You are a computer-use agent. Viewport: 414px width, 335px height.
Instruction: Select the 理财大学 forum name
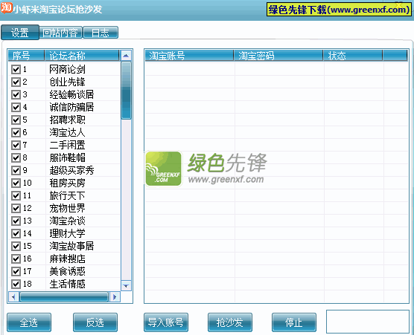(x=67, y=234)
